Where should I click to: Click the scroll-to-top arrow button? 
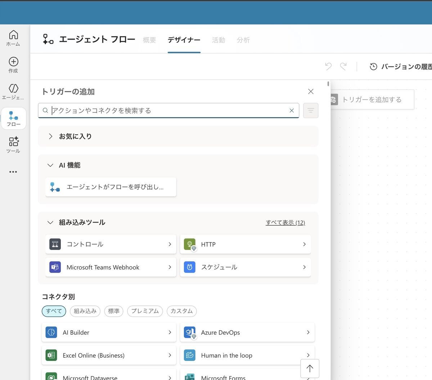[310, 368]
